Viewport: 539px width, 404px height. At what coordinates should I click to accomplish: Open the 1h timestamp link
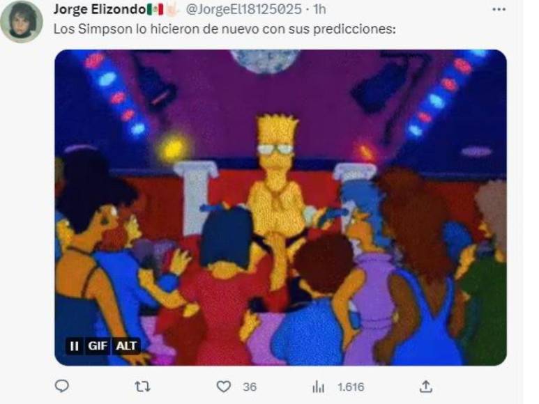pos(319,9)
